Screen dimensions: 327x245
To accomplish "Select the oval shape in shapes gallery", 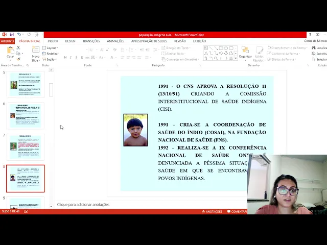I will [226, 48].
